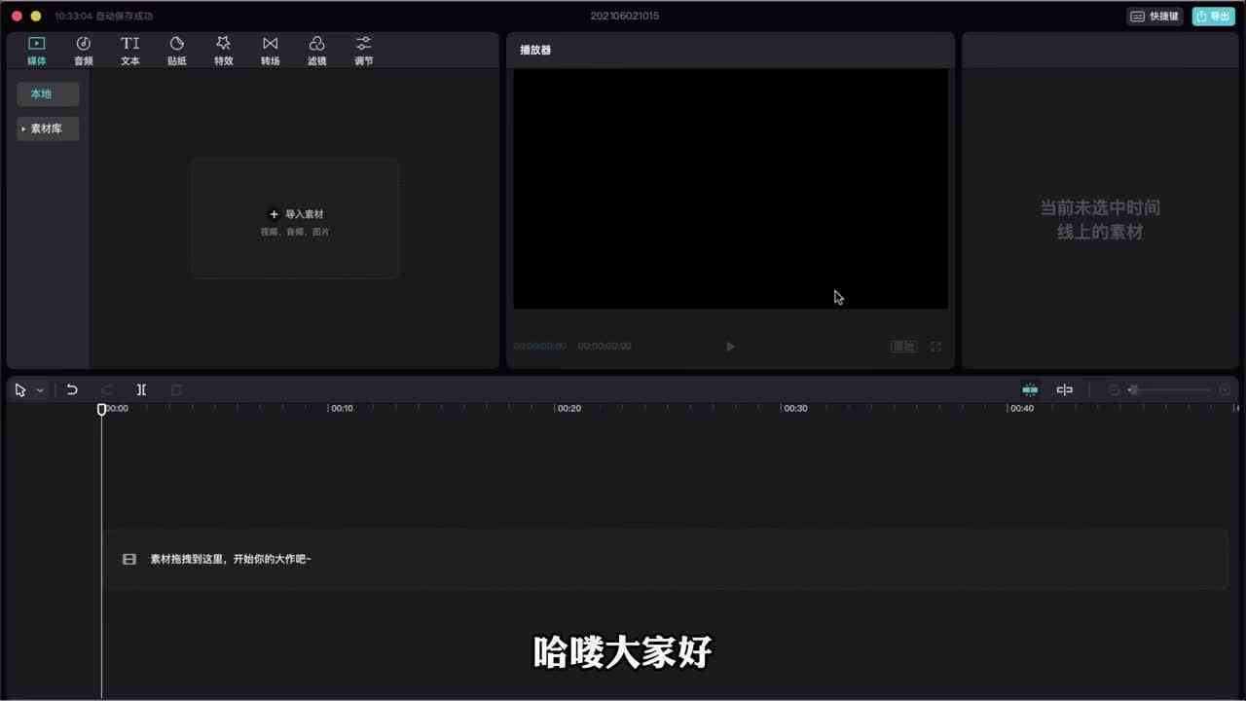Image resolution: width=1246 pixels, height=701 pixels.
Task: Click the 00:10 ruler mark
Action: click(x=342, y=409)
